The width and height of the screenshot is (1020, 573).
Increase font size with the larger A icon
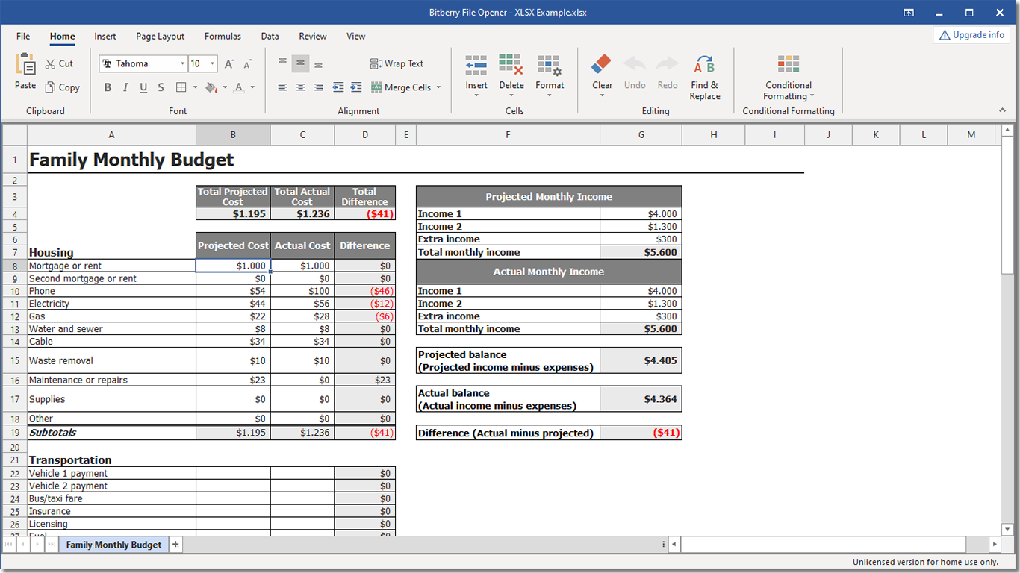(230, 64)
